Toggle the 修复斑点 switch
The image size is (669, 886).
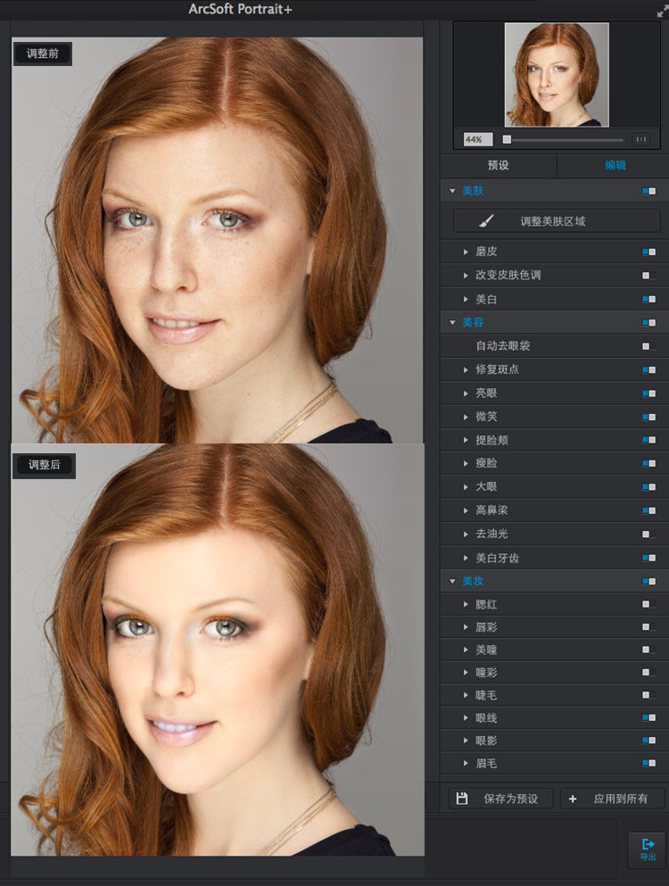(648, 369)
